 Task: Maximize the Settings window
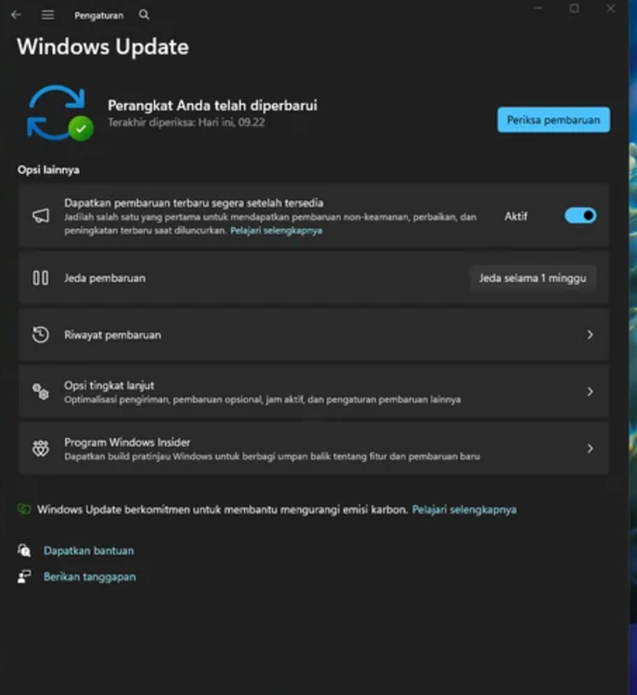(x=575, y=8)
